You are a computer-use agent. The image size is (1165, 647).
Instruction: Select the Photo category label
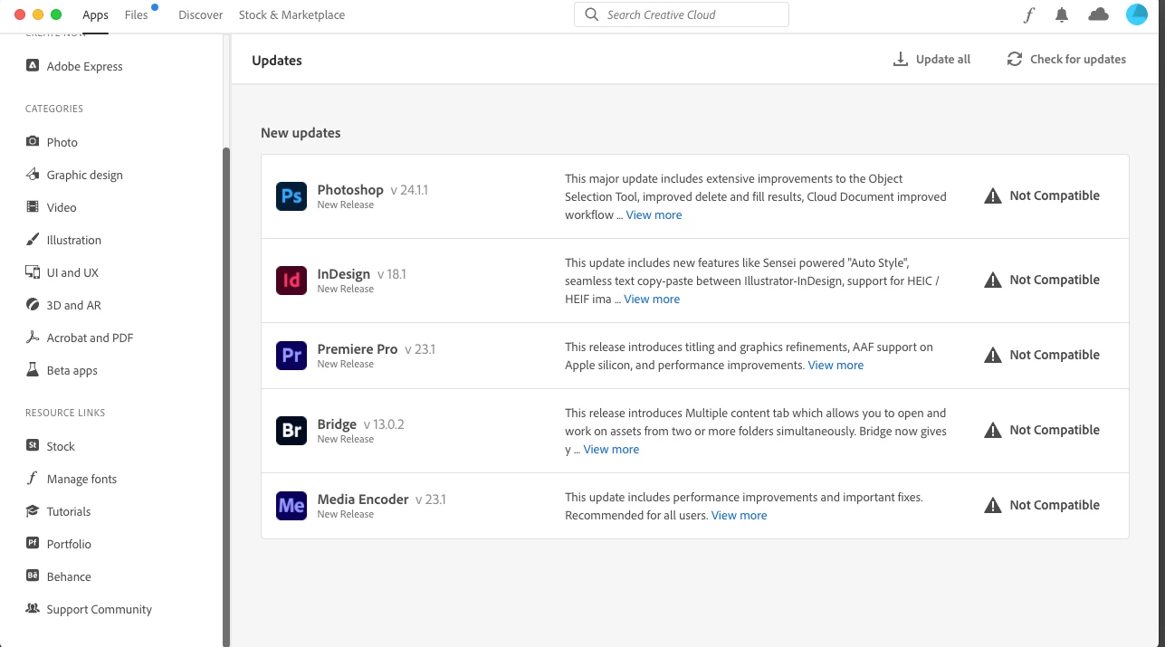[x=62, y=142]
